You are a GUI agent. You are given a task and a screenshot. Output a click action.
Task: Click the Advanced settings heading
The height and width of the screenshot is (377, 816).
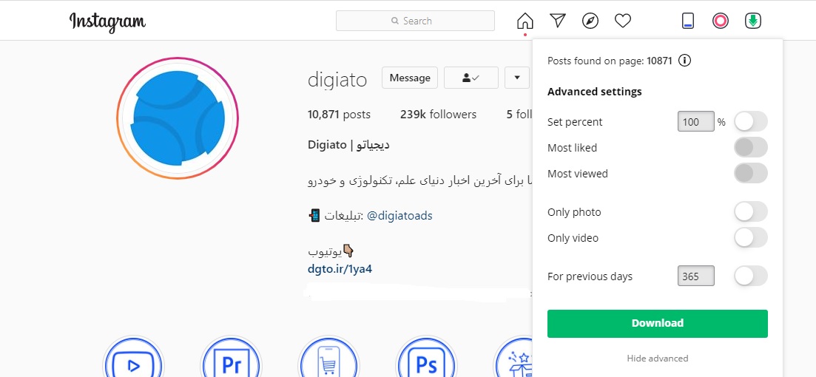tap(594, 92)
